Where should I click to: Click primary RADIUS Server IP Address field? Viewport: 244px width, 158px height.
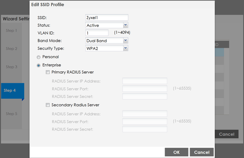pyautogui.click(x=145, y=81)
